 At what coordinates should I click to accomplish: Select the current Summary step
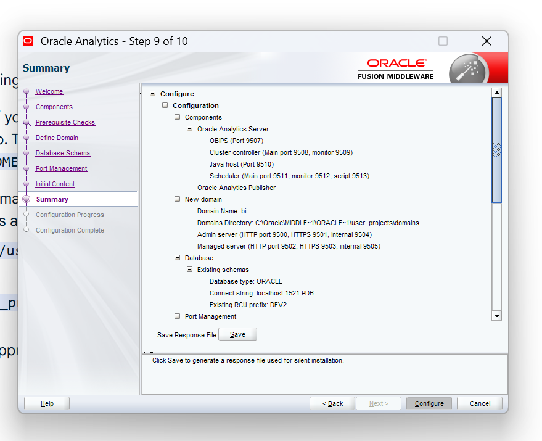coord(52,199)
